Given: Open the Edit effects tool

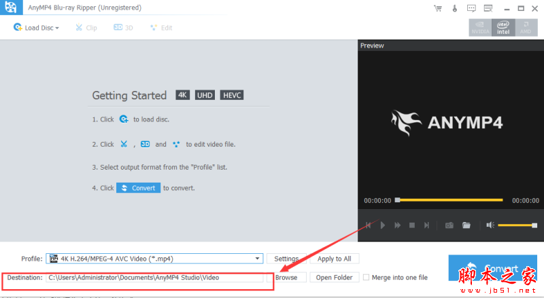Looking at the screenshot, I should tap(161, 28).
